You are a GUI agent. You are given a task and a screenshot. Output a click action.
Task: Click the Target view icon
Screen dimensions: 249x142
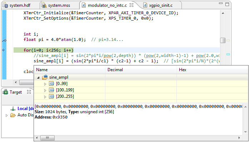pyautogui.click(x=5, y=92)
